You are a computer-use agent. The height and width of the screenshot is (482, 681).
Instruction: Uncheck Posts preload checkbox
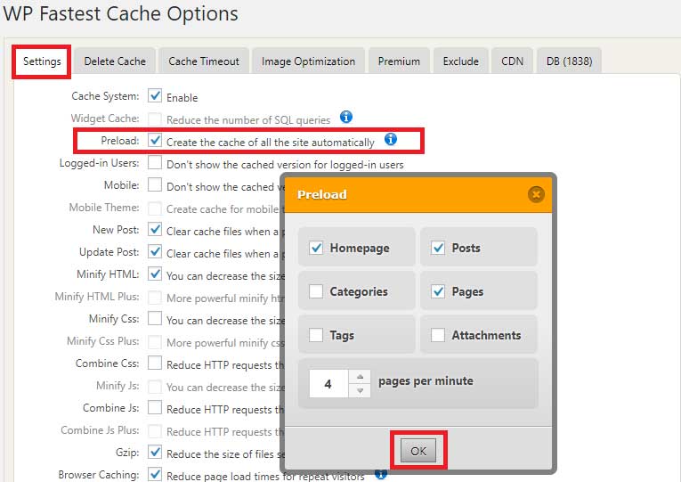[438, 248]
